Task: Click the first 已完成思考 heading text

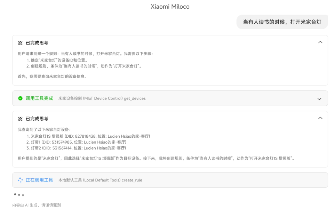Action: click(x=37, y=43)
